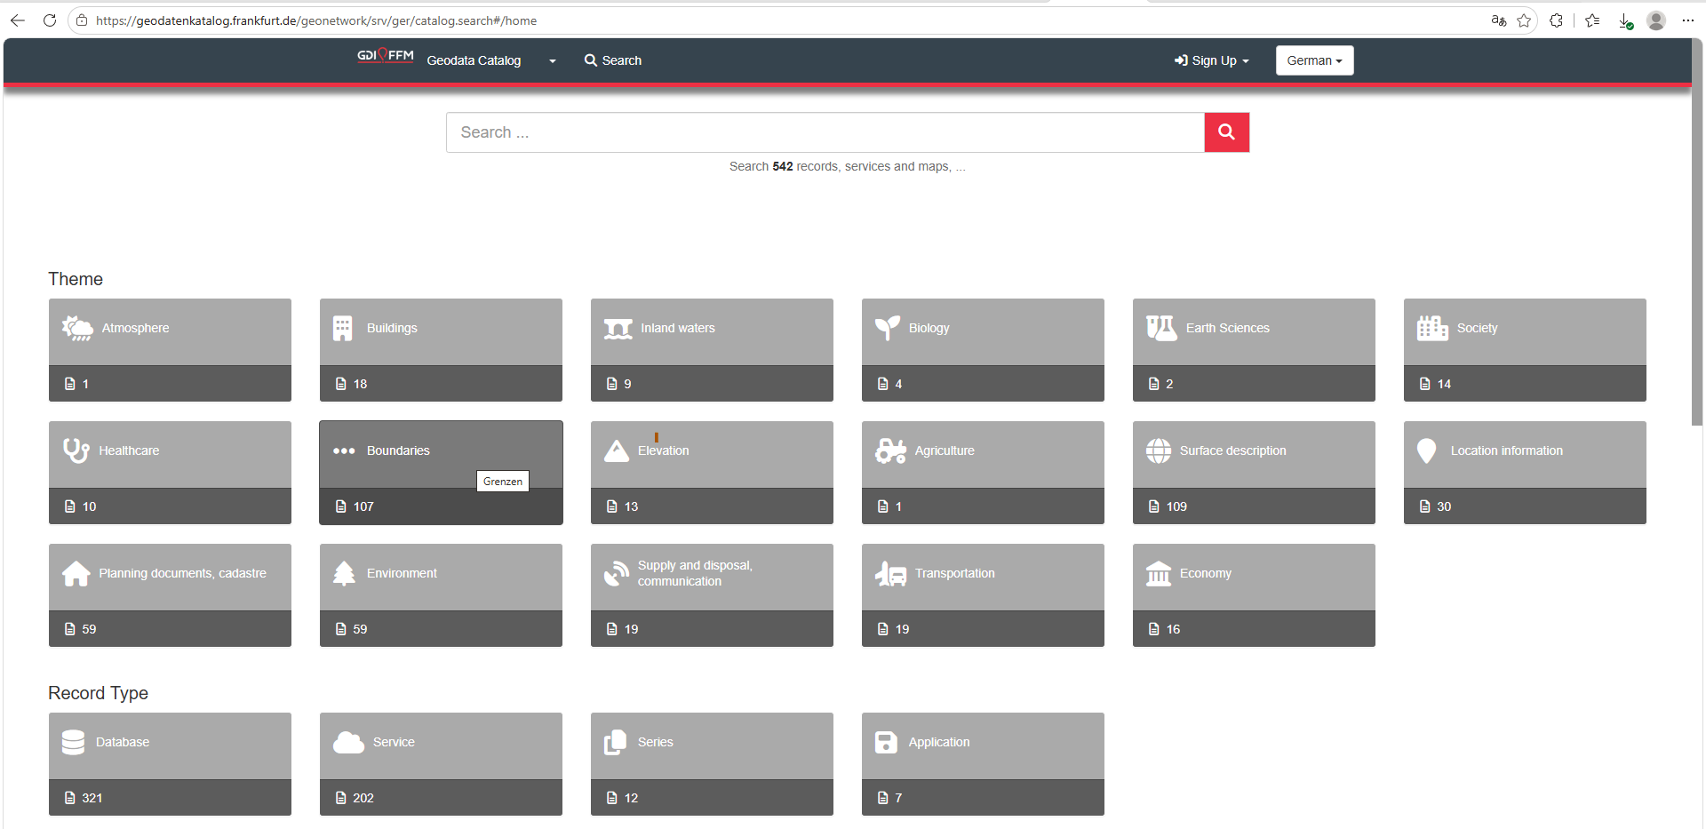Click the Database stack icon
Image resolution: width=1706 pixels, height=829 pixels.
(x=73, y=742)
